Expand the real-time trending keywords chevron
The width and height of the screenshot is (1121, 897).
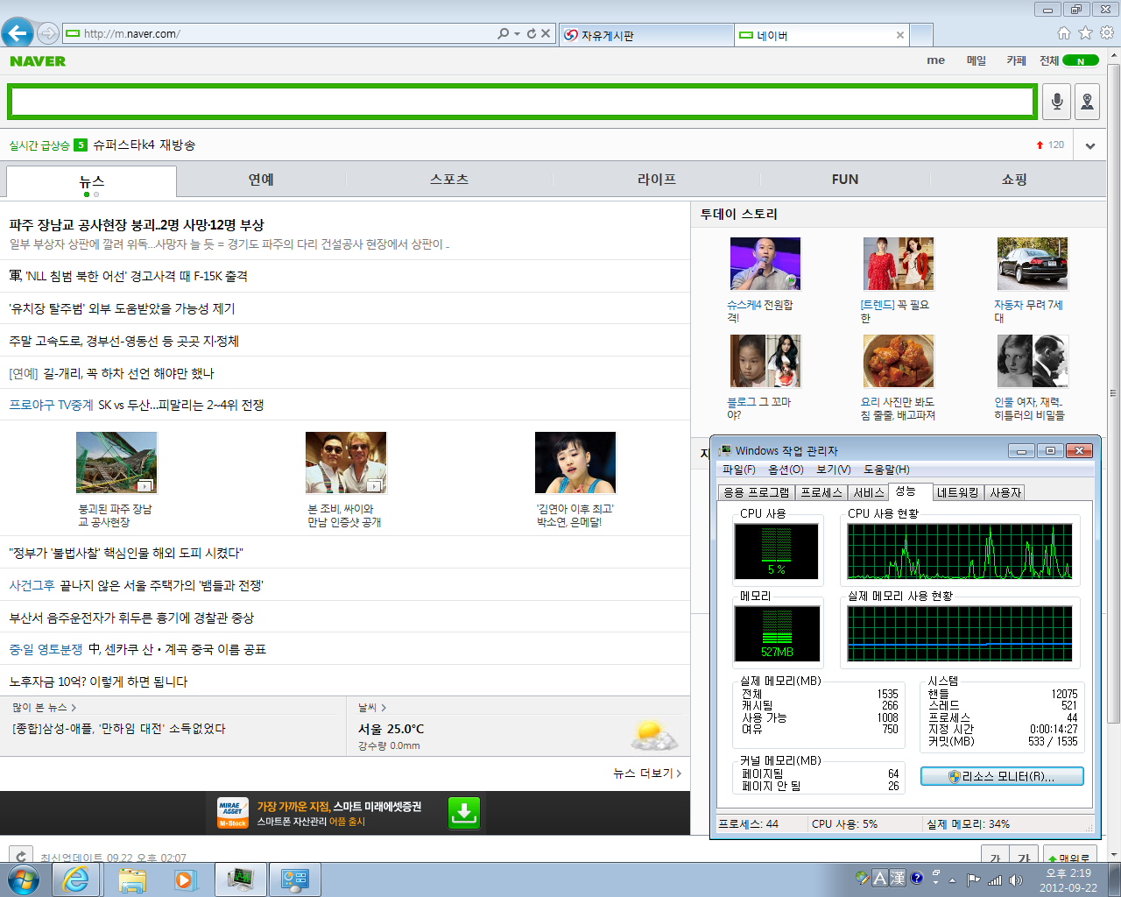[x=1089, y=145]
